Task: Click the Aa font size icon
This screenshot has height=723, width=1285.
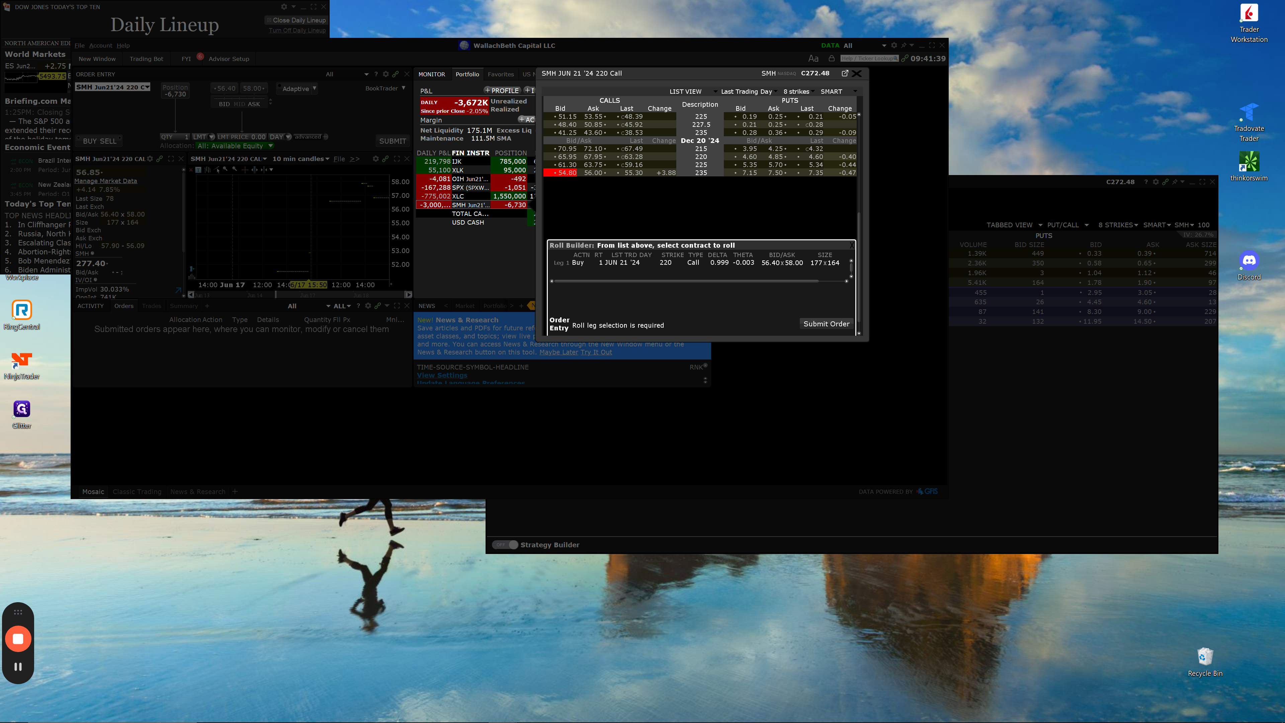Action: pos(813,58)
